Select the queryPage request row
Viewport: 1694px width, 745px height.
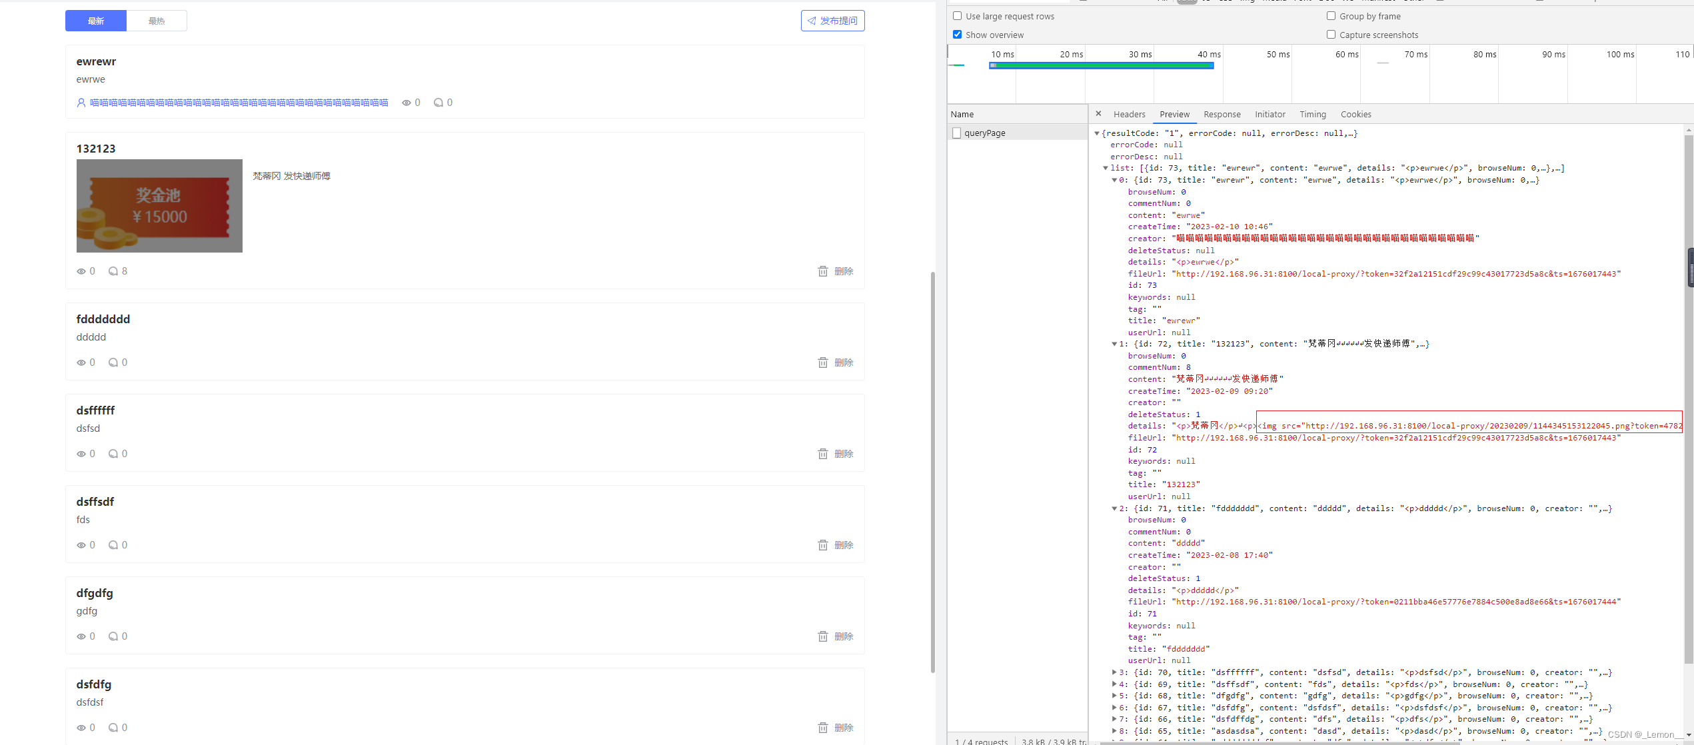pyautogui.click(x=984, y=133)
